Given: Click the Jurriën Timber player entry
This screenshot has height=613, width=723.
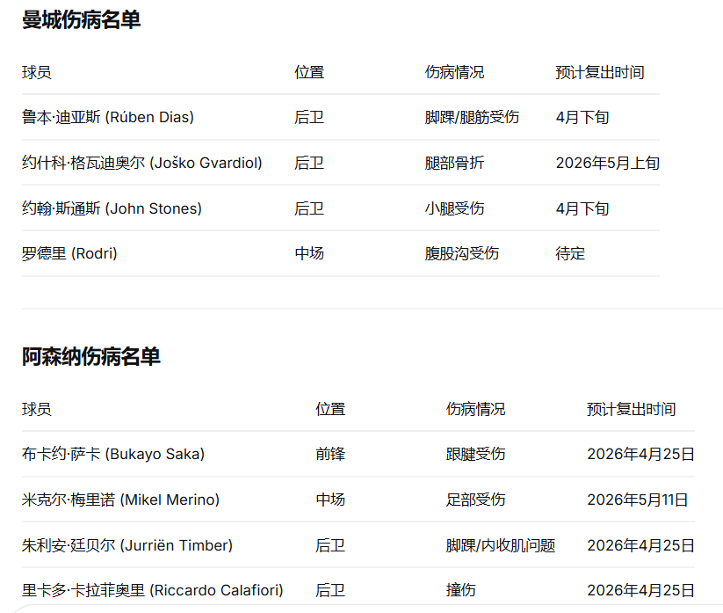Looking at the screenshot, I should [x=127, y=545].
